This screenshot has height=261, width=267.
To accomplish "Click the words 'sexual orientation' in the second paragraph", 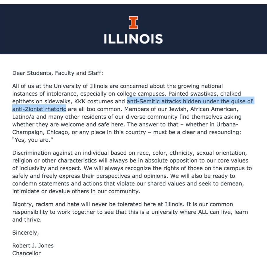I will (x=221, y=153).
